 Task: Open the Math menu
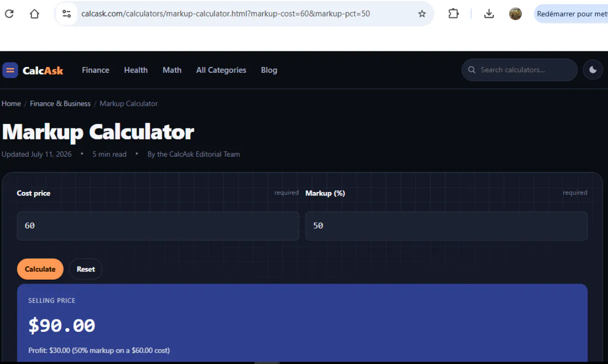172,70
